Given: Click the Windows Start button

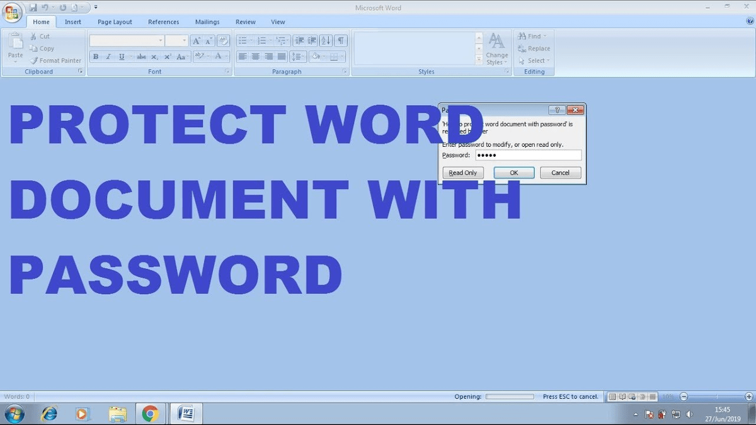Looking at the screenshot, I should (x=14, y=414).
